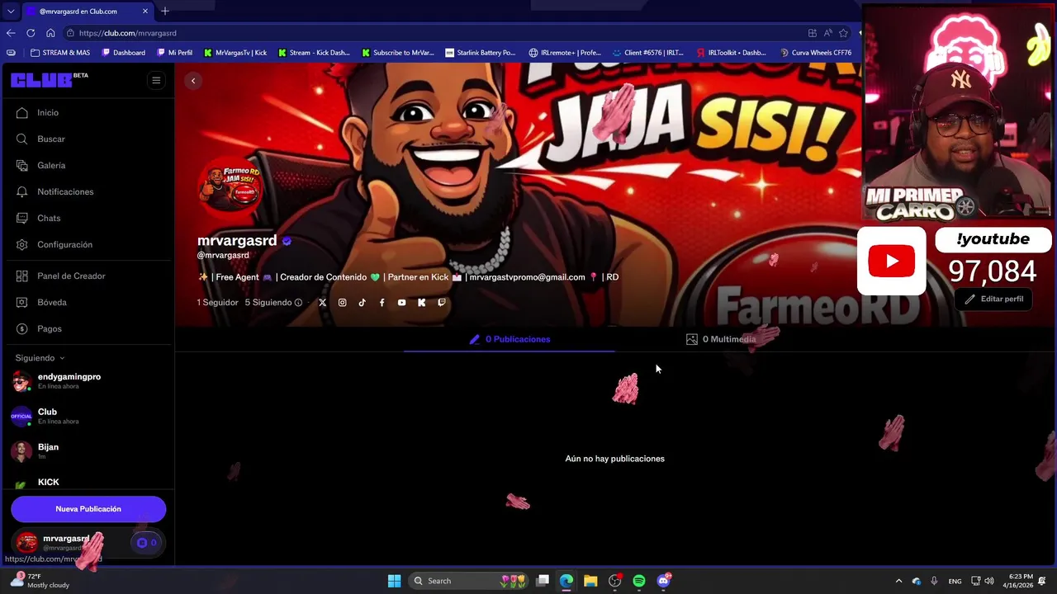This screenshot has height=594, width=1057.
Task: Click the Club BETA logo
Action: [x=50, y=80]
